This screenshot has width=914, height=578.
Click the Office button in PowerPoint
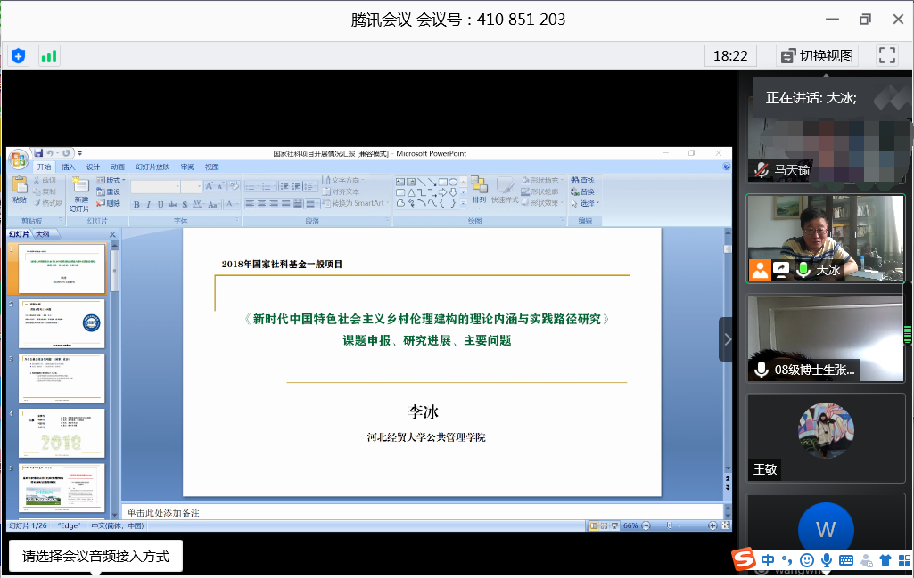pyautogui.click(x=18, y=159)
